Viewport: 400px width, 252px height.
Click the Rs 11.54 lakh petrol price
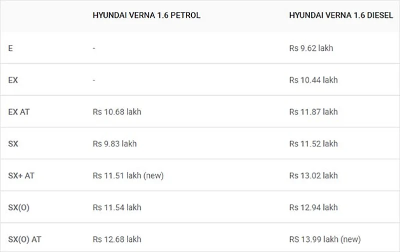coord(117,207)
